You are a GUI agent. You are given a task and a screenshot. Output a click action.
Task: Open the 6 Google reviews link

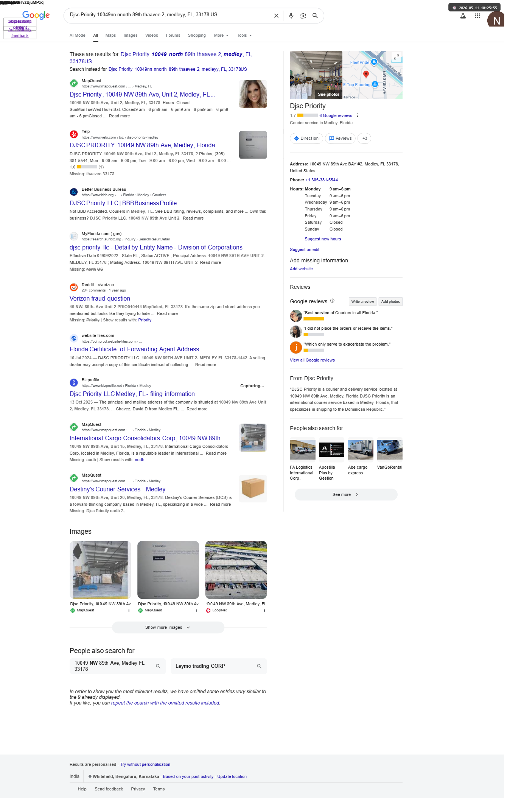[336, 116]
